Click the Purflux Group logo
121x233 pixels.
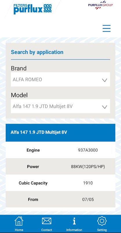[x=100, y=5]
